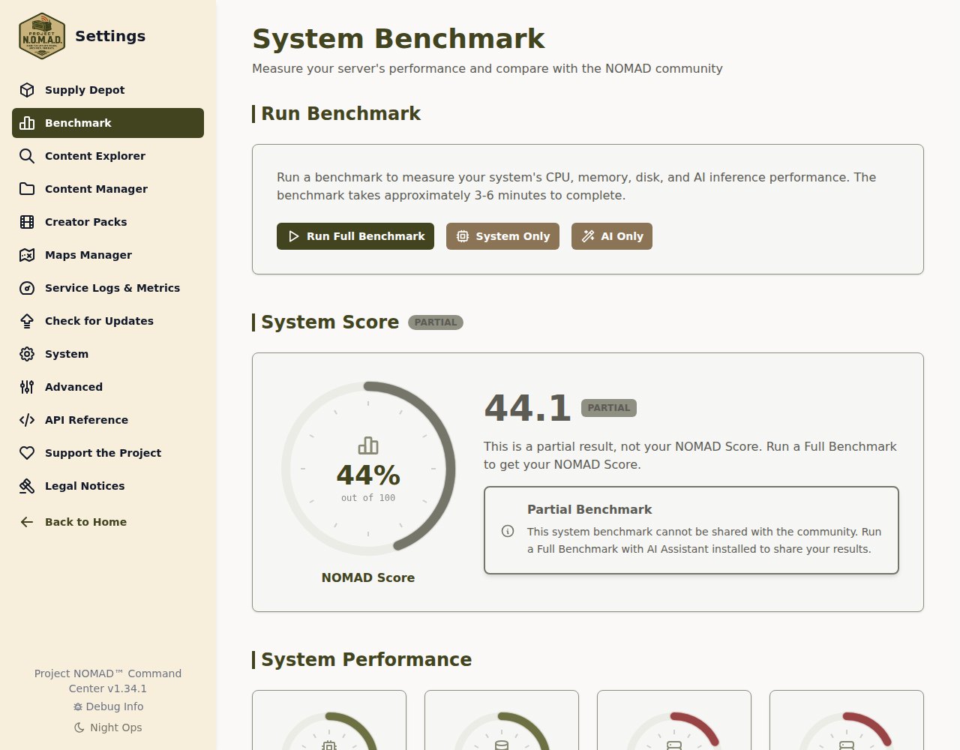Click the Content Explorer magnifier icon
The width and height of the screenshot is (960, 750).
pyautogui.click(x=27, y=156)
